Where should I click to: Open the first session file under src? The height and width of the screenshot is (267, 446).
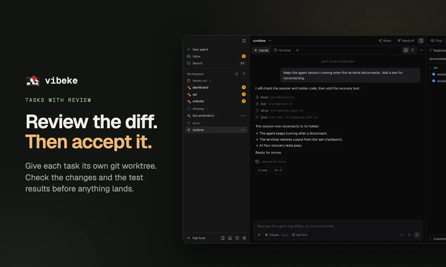coord(439,74)
